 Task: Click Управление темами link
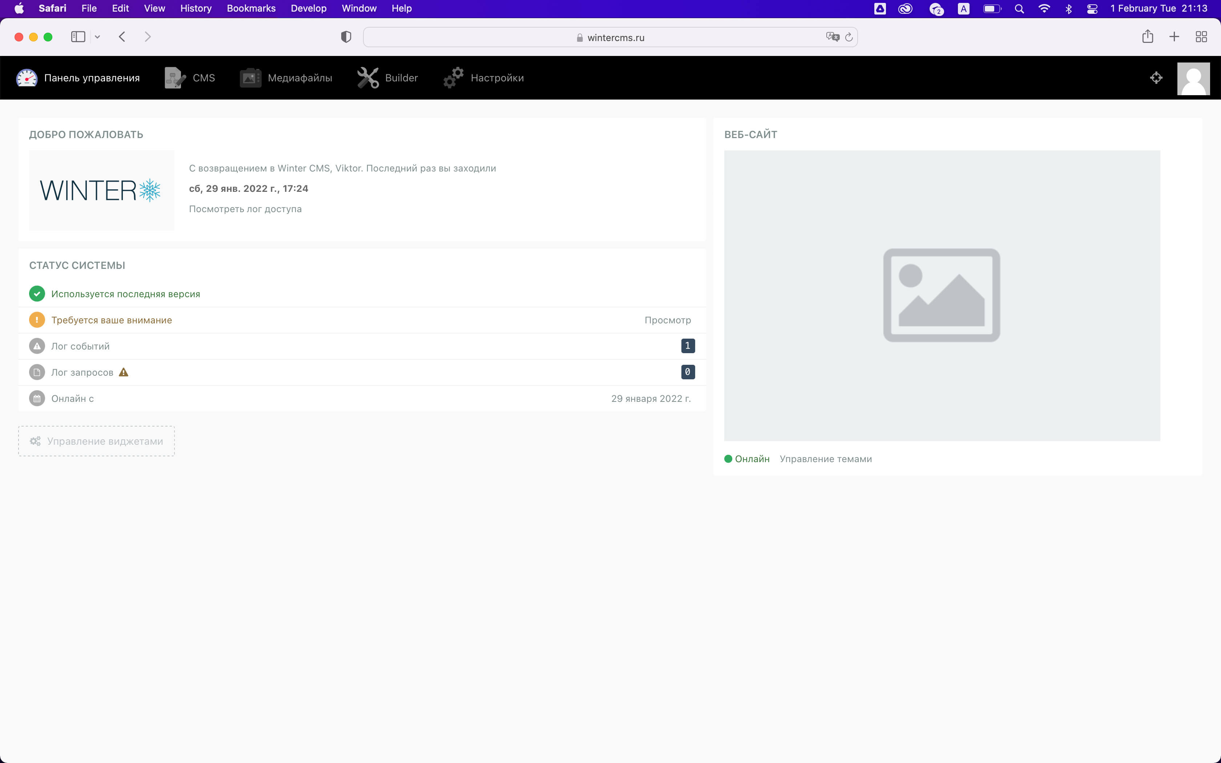click(x=825, y=459)
